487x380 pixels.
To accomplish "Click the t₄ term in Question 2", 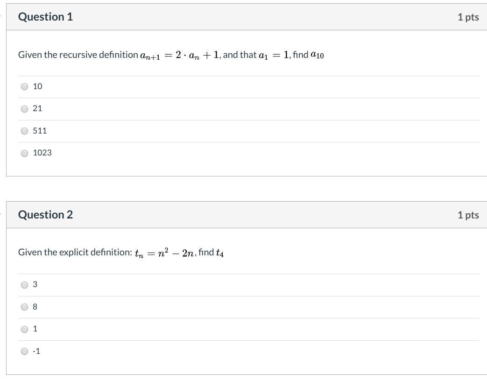I will pos(220,253).
